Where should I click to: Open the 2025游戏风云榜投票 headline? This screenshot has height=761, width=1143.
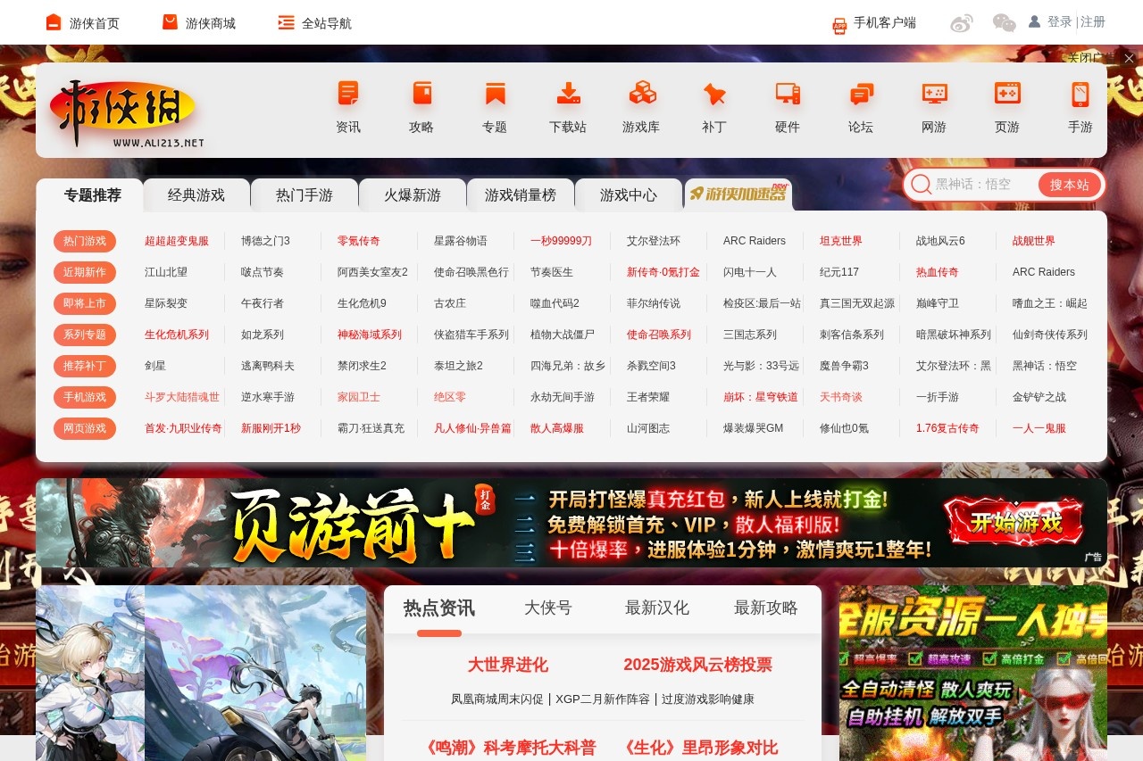pos(698,665)
